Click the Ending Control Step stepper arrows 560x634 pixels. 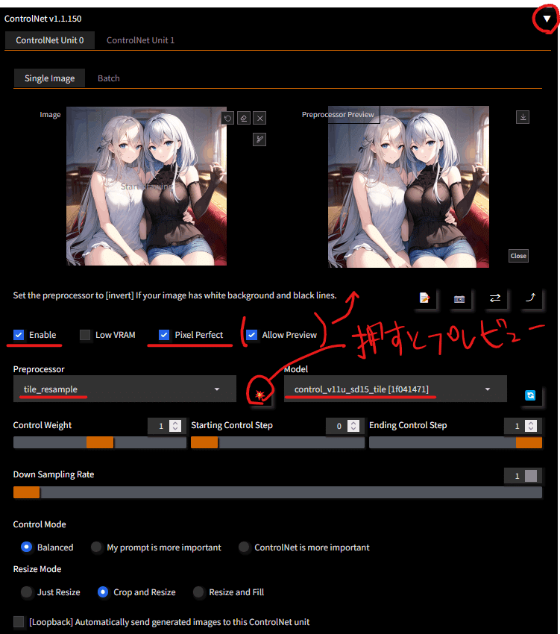pyautogui.click(x=531, y=426)
